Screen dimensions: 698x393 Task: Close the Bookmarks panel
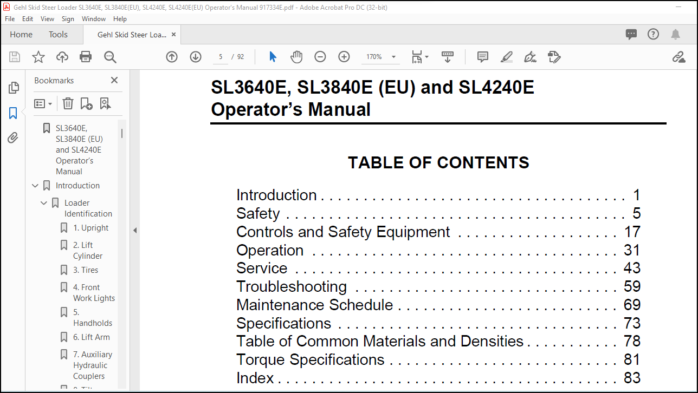coord(114,80)
